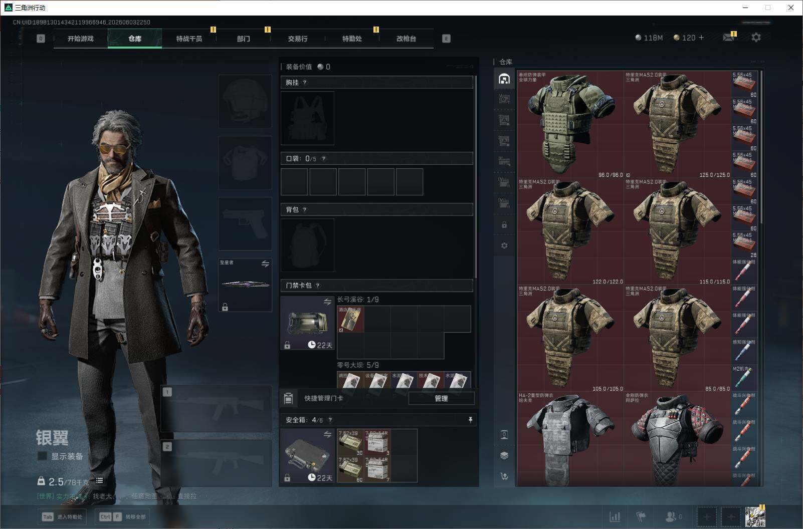Image resolution: width=803 pixels, height=529 pixels.
Task: Open the statistics bar chart icon
Action: coord(615,516)
